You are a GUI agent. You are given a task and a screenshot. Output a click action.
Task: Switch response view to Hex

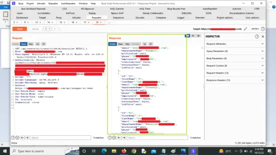pos(127,44)
